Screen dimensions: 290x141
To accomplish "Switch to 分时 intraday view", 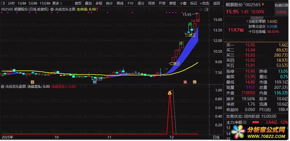I will 11,3.
